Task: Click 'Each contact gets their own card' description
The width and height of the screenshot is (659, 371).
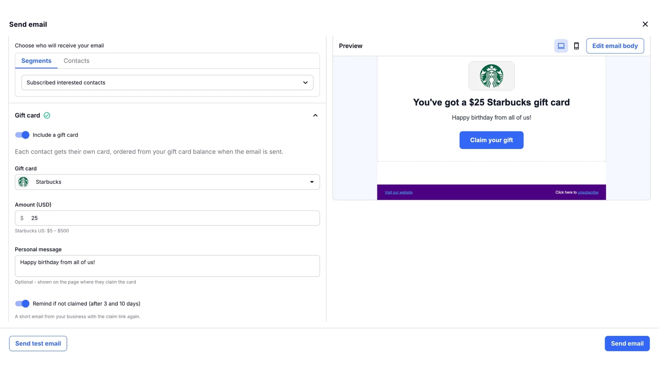Action: tap(149, 152)
